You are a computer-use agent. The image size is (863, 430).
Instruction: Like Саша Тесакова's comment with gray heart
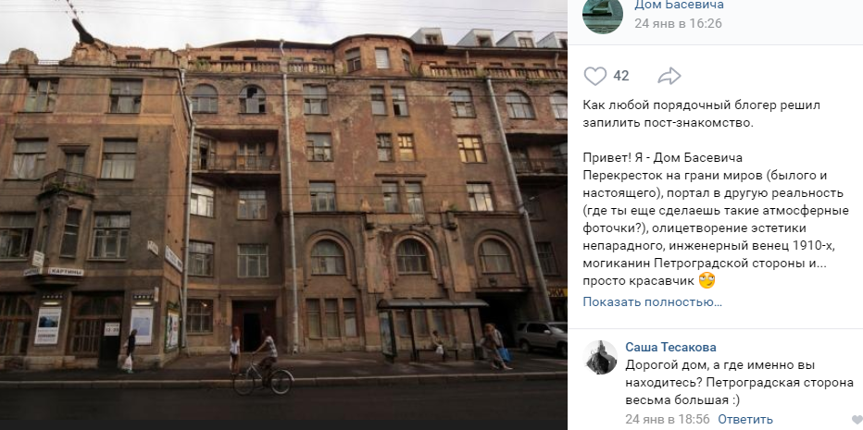pos(857,420)
